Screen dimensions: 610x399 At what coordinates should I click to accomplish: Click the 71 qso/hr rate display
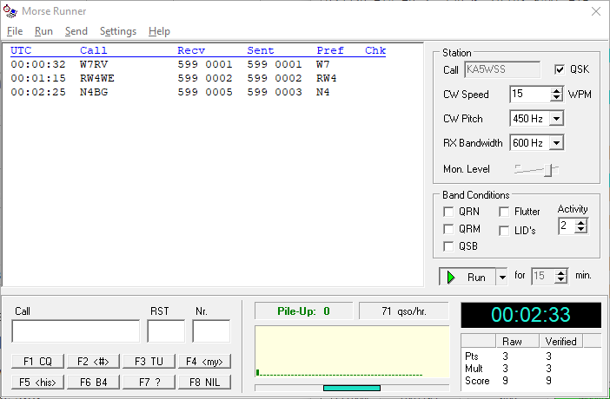tap(404, 311)
